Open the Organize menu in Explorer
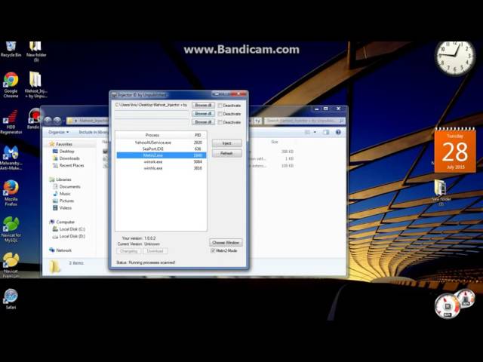This screenshot has width=483, height=362. click(x=59, y=132)
